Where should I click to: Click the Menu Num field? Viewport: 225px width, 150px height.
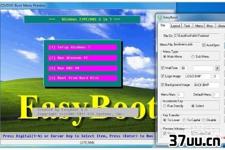180,95
